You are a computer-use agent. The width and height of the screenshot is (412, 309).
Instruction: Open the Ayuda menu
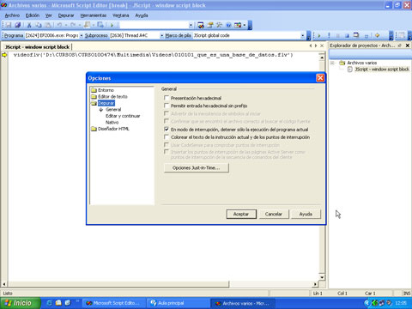pos(142,15)
